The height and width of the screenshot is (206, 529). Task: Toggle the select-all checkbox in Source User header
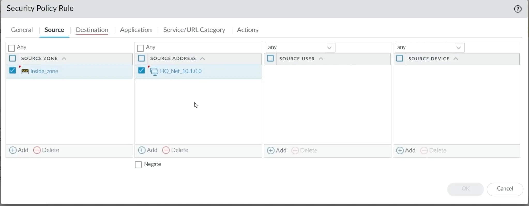pos(270,59)
